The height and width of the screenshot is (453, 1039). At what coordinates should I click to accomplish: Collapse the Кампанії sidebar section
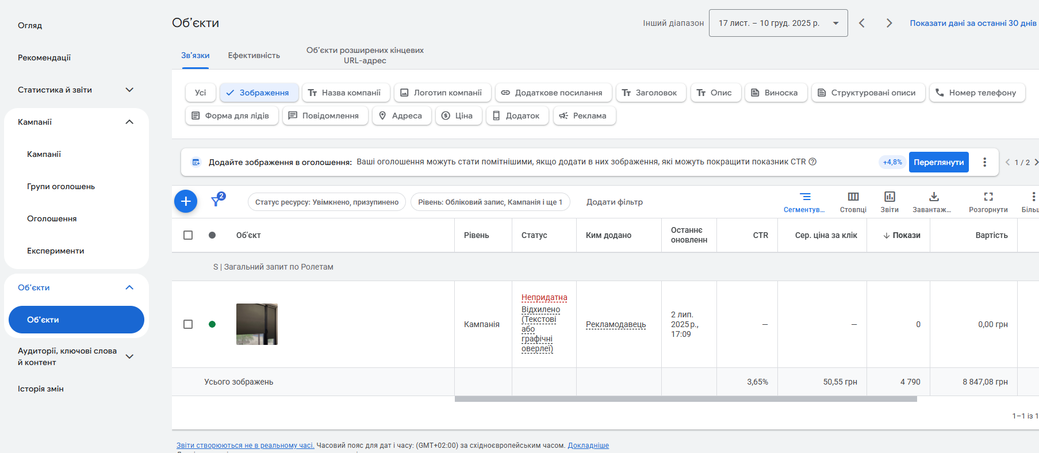tap(129, 122)
